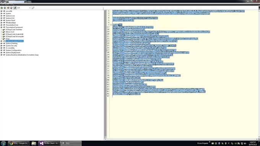Expand the mscorlib assembly node
This screenshot has height=146, width=260.
pyautogui.click(x=1, y=11)
